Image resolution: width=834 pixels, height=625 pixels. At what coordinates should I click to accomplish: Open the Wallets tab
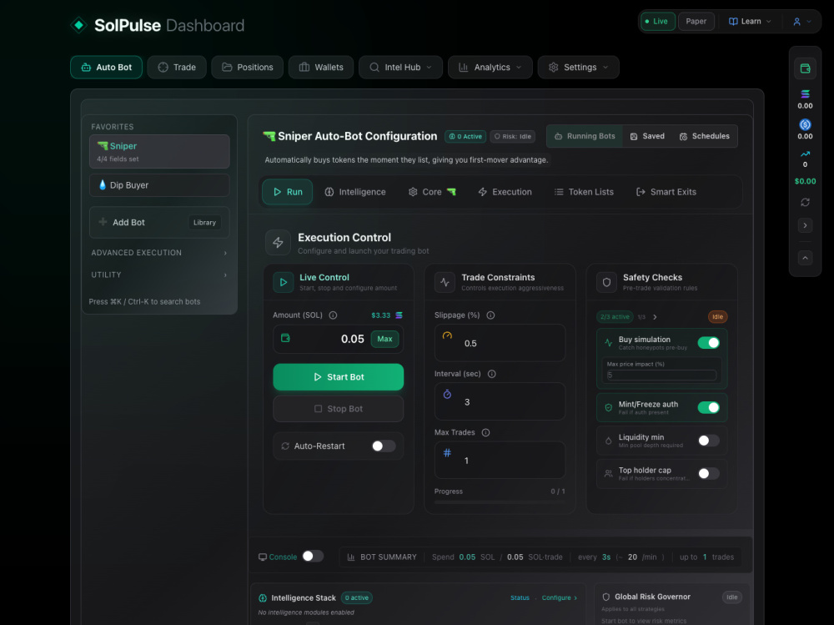pyautogui.click(x=321, y=67)
